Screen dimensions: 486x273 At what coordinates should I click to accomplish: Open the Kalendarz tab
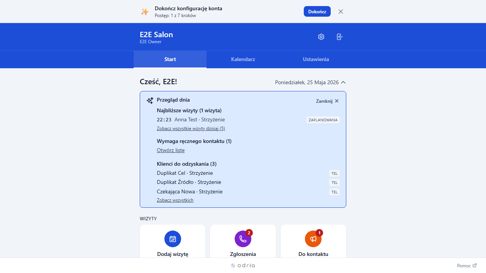pos(243,59)
